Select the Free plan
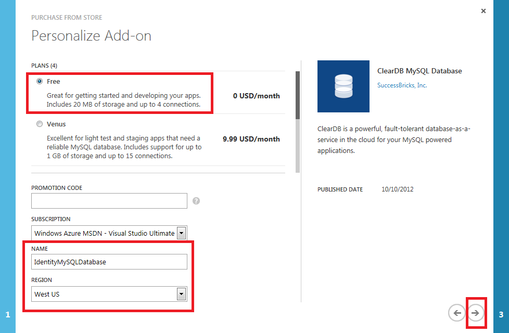 (39, 81)
